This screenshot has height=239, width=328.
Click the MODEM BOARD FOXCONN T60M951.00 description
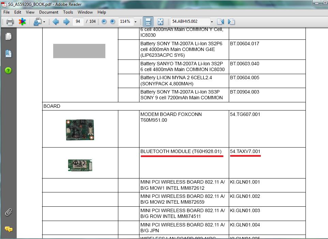click(171, 117)
